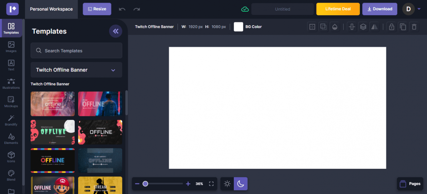Enable dark mode moon toggle
Viewport: 427px width, 194px height.
241,184
